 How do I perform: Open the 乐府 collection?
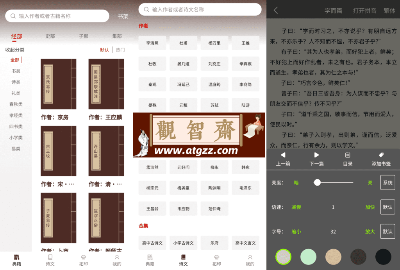click(214, 243)
